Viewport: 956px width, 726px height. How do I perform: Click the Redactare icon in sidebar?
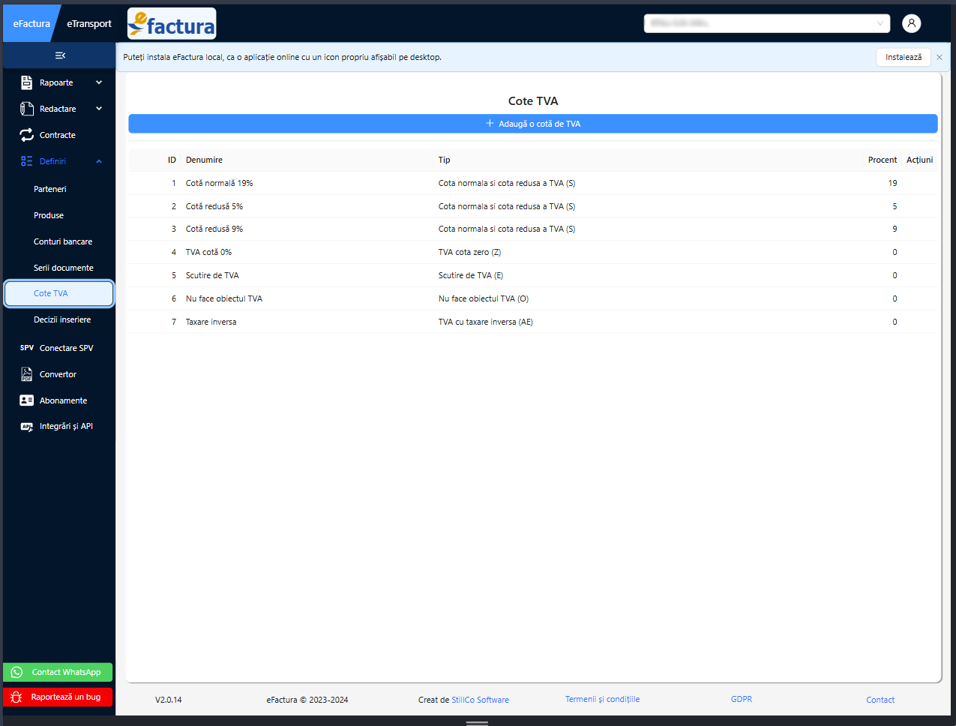(x=27, y=109)
